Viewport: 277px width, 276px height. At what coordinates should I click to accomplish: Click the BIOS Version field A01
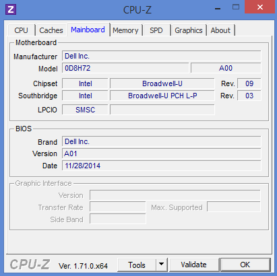pyautogui.click(x=162, y=153)
